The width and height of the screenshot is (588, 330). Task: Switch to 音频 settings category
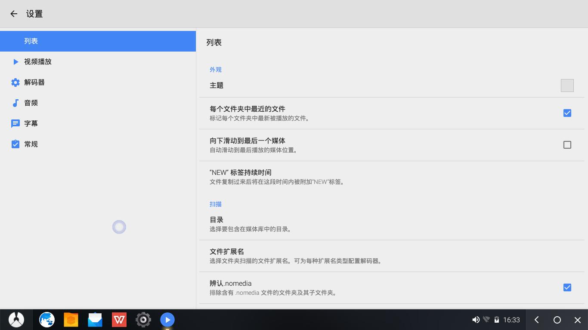click(x=31, y=103)
